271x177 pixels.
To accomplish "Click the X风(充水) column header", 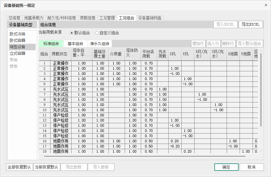I will tap(202, 54).
